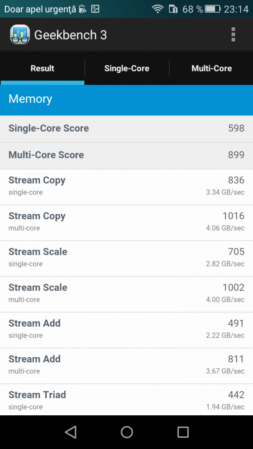Select the Result tab
The width and height of the screenshot is (253, 449).
tap(42, 68)
